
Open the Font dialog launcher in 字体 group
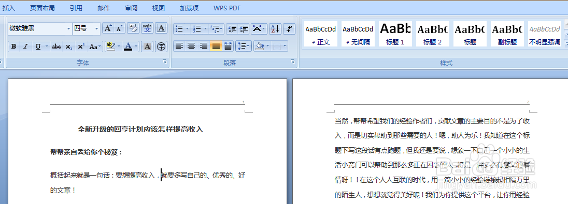165,62
